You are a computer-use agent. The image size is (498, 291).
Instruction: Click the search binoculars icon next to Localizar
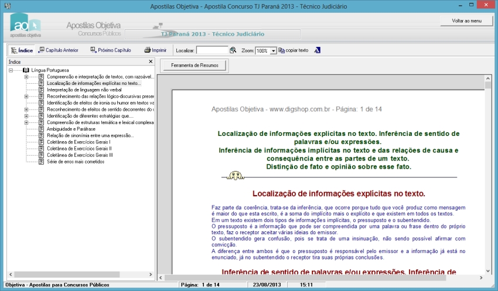(233, 50)
